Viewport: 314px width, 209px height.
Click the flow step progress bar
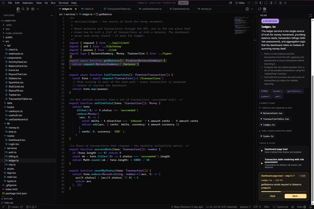coord(284,191)
